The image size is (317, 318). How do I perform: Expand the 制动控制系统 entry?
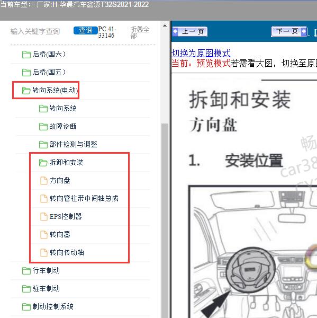coord(53,307)
